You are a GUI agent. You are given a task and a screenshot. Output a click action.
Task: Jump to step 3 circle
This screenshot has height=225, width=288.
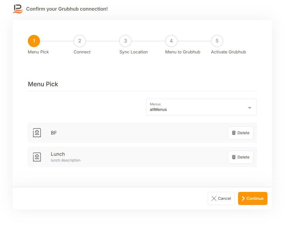point(125,41)
